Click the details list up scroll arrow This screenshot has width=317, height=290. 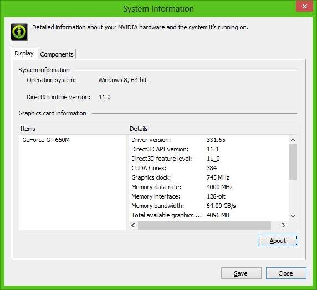(x=293, y=140)
